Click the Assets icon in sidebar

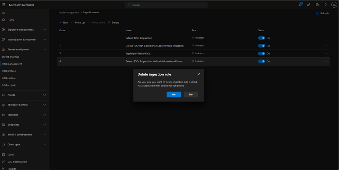[x=3, y=95]
